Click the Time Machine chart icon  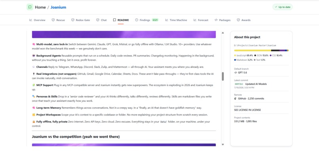pyautogui.click(x=167, y=20)
